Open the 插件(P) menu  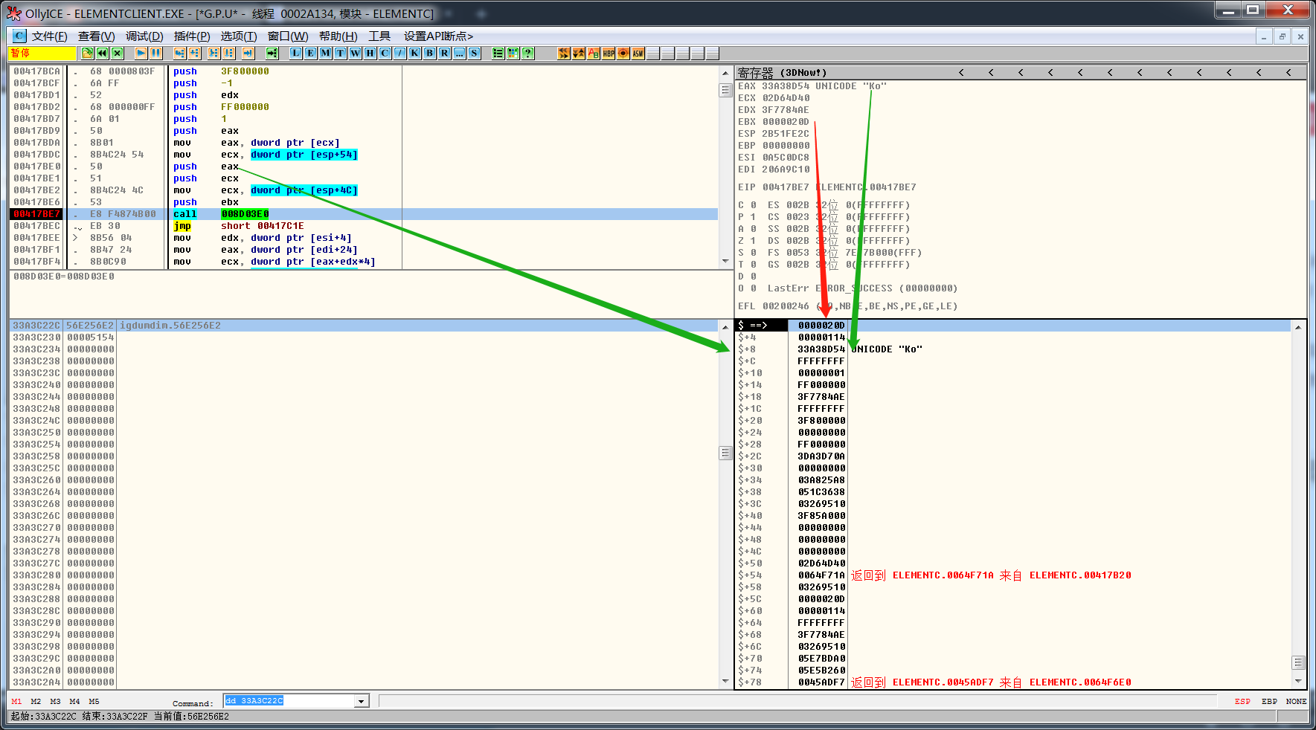(192, 36)
